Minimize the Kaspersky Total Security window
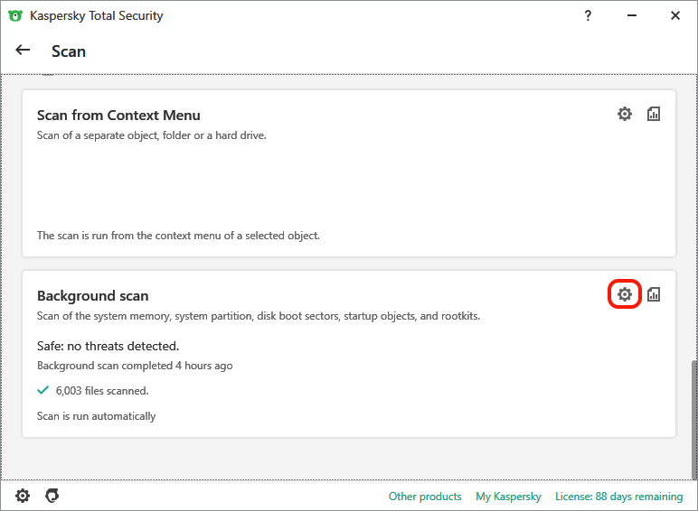The width and height of the screenshot is (698, 511). point(632,15)
